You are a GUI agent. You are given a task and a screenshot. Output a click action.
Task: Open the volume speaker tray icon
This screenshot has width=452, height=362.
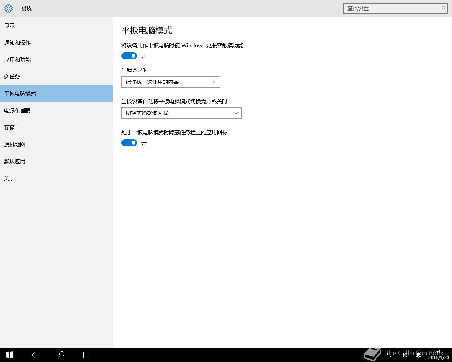pyautogui.click(x=404, y=355)
